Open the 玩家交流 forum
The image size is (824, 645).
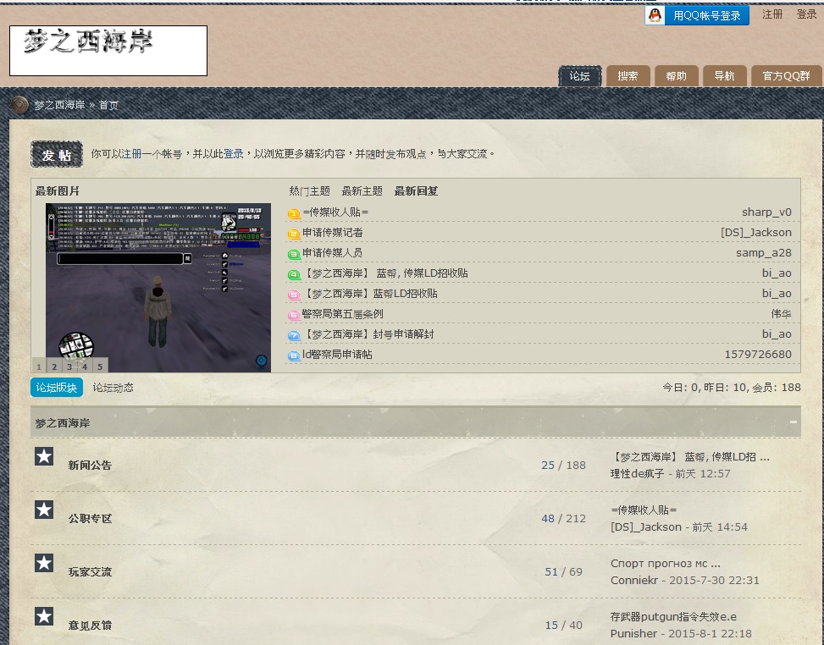pyautogui.click(x=90, y=572)
